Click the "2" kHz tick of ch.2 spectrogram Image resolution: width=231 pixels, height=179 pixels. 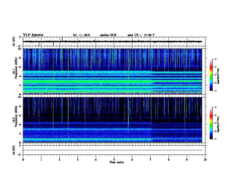point(21,134)
